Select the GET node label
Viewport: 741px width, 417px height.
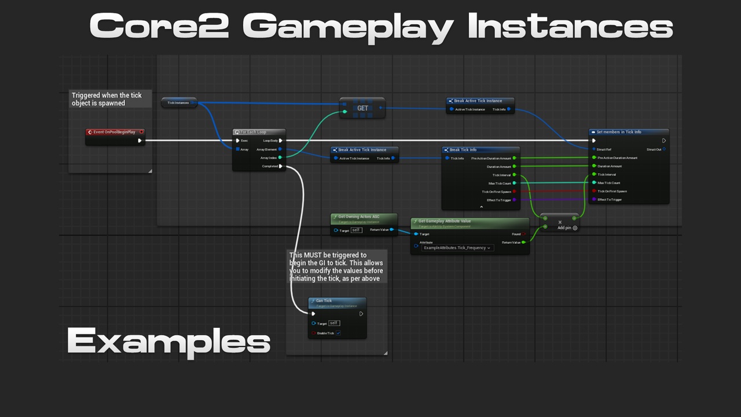362,108
